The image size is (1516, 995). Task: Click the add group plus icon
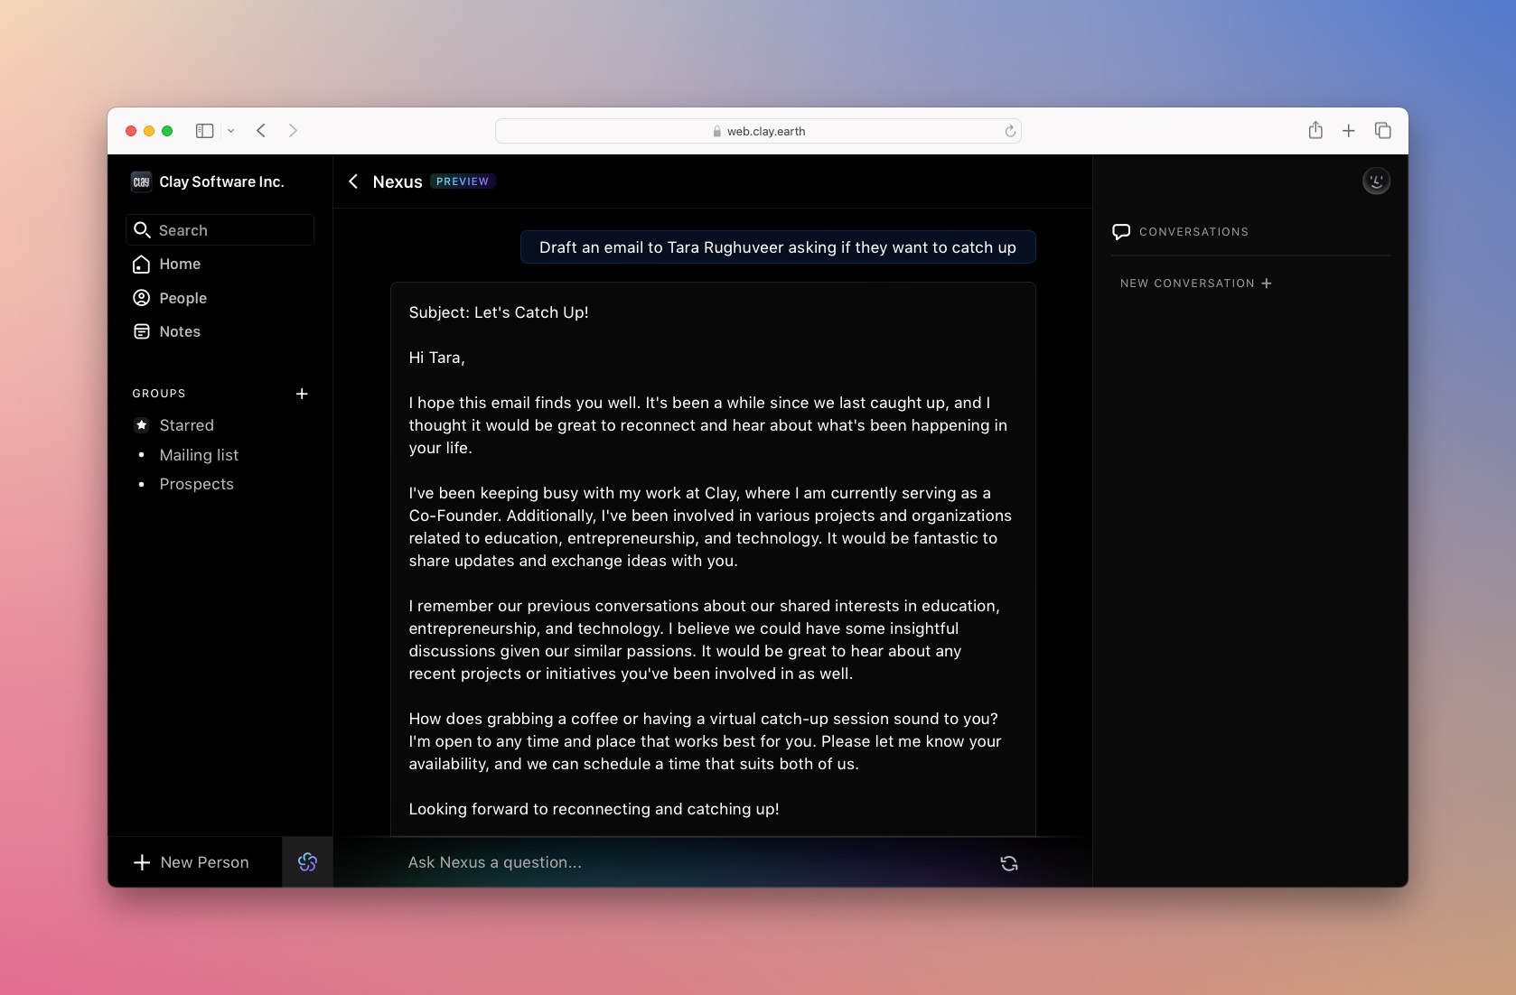pos(302,394)
